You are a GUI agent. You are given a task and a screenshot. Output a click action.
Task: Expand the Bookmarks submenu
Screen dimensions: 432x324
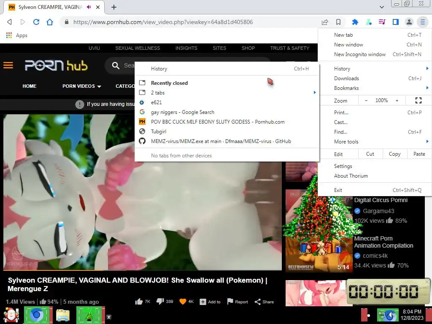click(375, 88)
